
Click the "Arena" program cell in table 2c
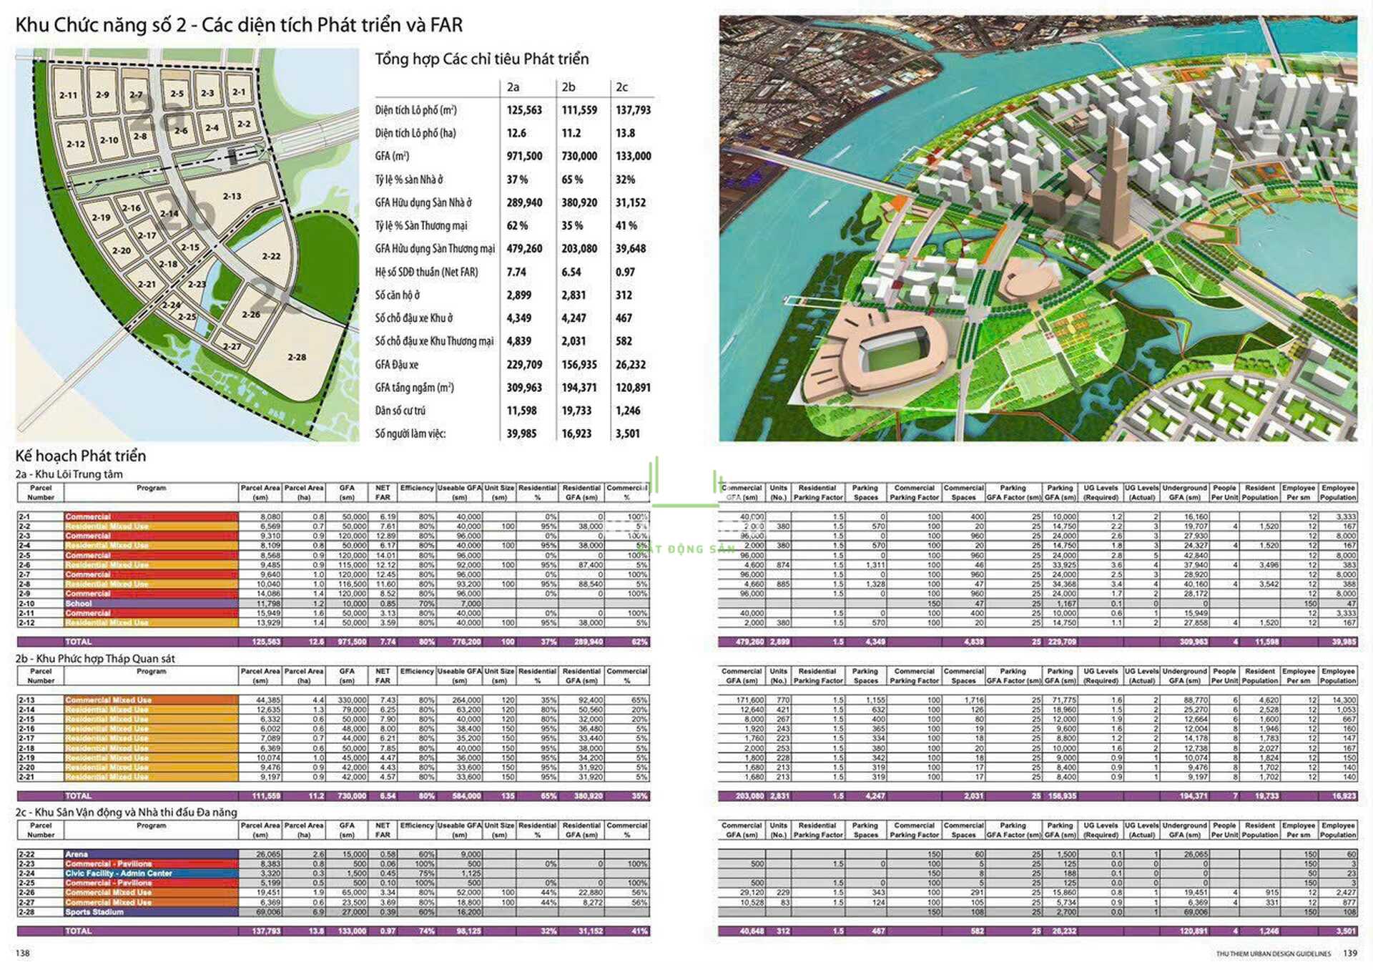pos(151,854)
